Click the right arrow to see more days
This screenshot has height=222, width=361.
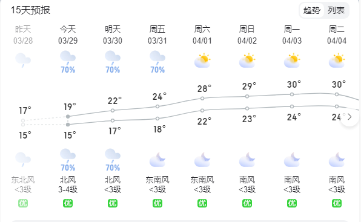point(349,117)
